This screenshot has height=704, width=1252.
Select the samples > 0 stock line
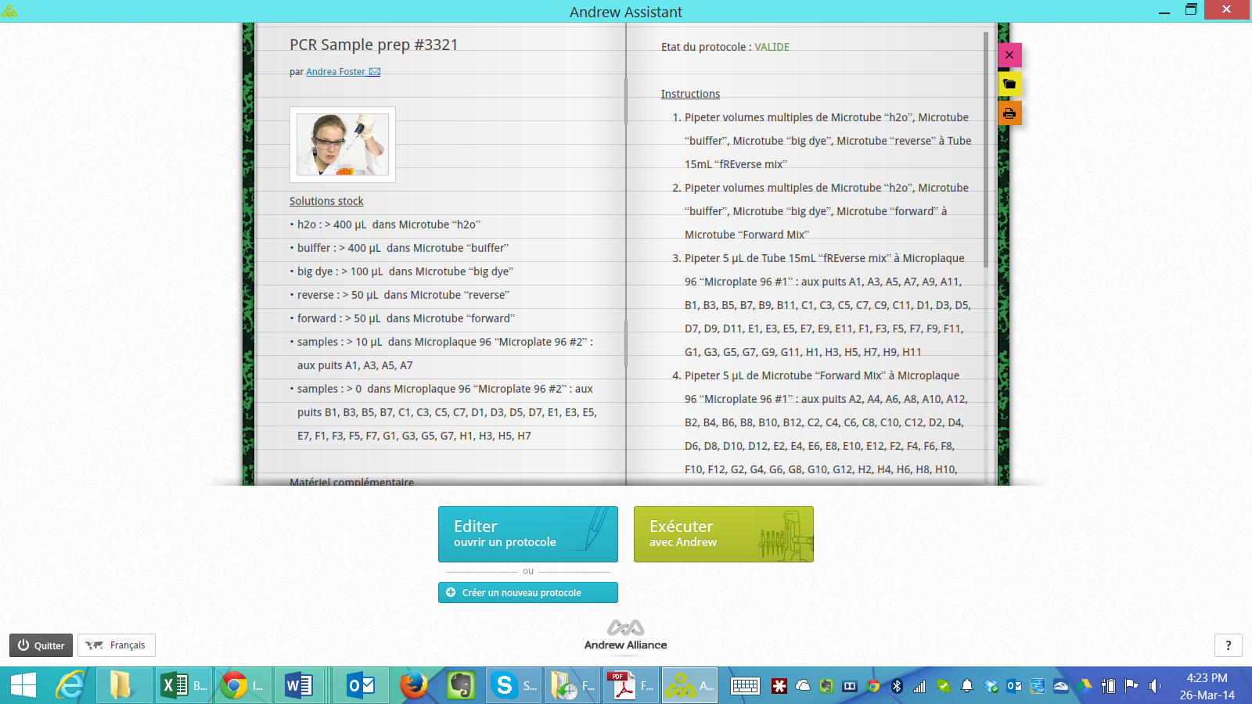click(443, 412)
